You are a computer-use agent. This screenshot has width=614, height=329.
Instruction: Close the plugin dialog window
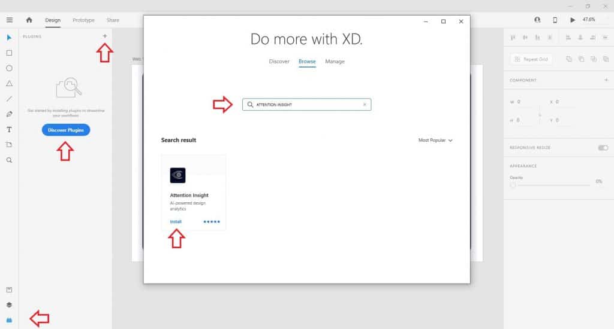click(x=461, y=22)
